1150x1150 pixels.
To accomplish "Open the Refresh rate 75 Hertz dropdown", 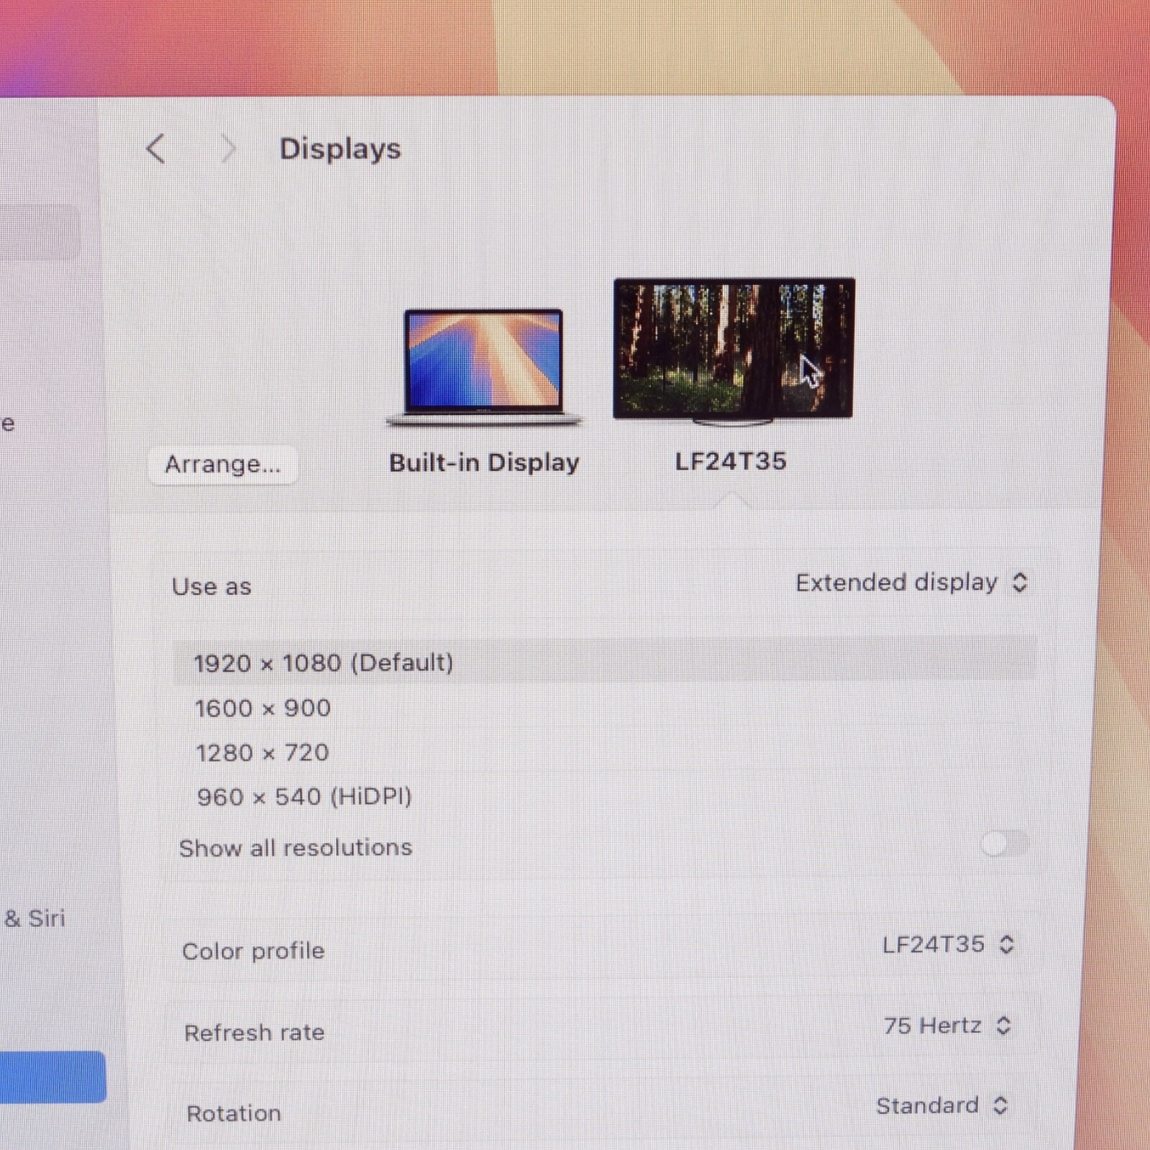I will [x=948, y=1026].
